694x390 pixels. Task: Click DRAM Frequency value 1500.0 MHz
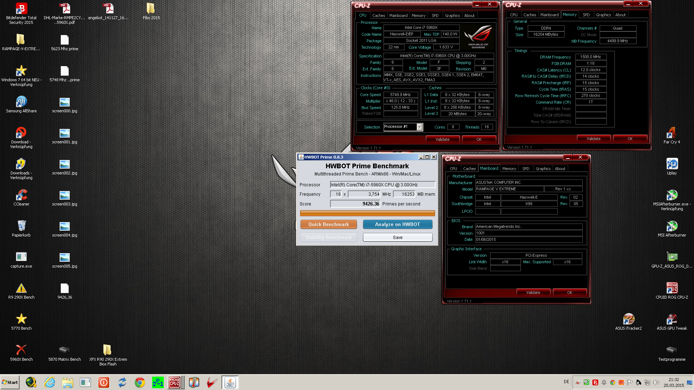pos(590,57)
